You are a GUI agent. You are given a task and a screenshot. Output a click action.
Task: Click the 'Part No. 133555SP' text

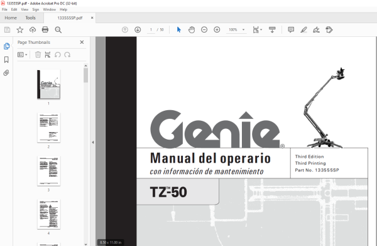[x=317, y=170]
